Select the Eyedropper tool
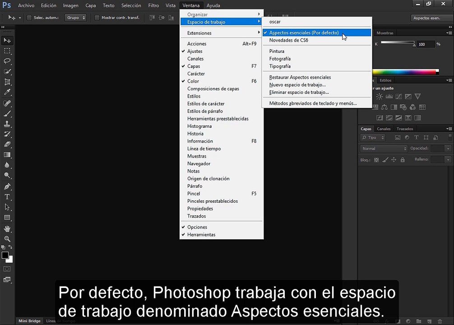 7,93
